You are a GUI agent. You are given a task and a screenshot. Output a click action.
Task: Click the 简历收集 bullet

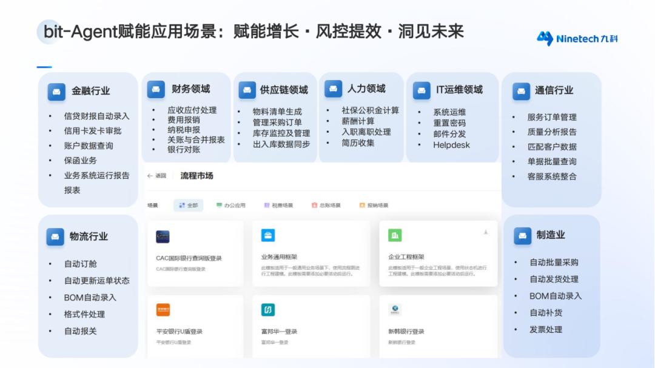[x=358, y=143]
